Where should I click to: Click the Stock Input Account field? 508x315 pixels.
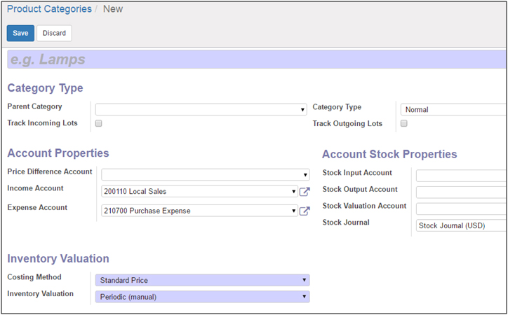coord(460,175)
